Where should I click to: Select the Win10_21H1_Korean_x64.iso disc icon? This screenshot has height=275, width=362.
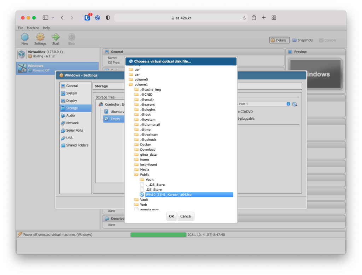[x=142, y=195]
